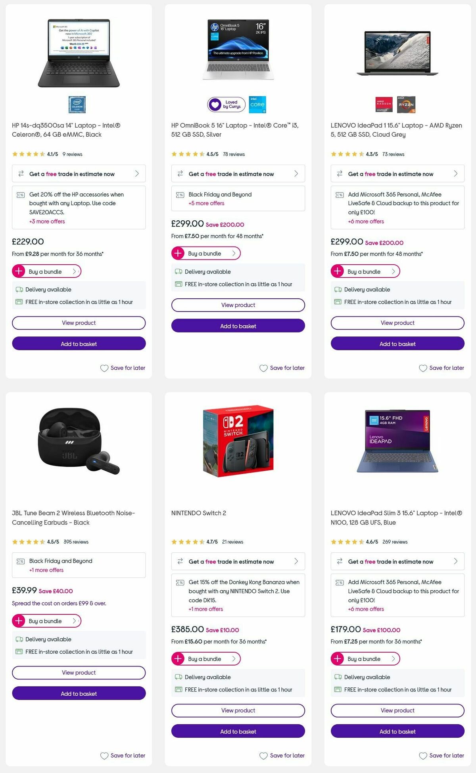Click the trade-in swap icon on HP OmniBook card
Viewport: 476px width, 773px height.
click(x=180, y=173)
